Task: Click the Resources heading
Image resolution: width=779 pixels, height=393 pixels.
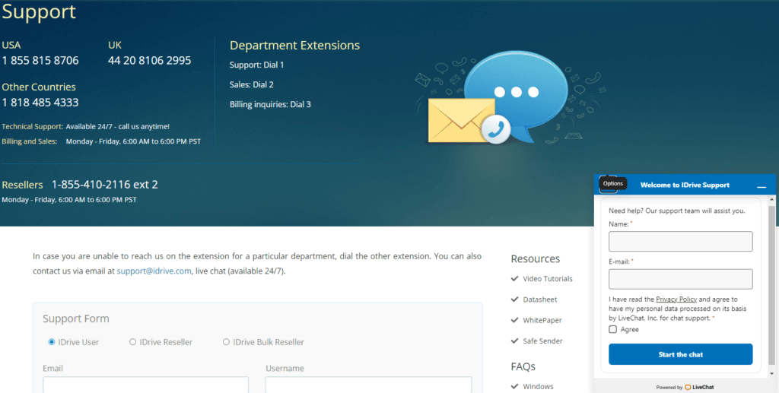Action: pos(535,259)
